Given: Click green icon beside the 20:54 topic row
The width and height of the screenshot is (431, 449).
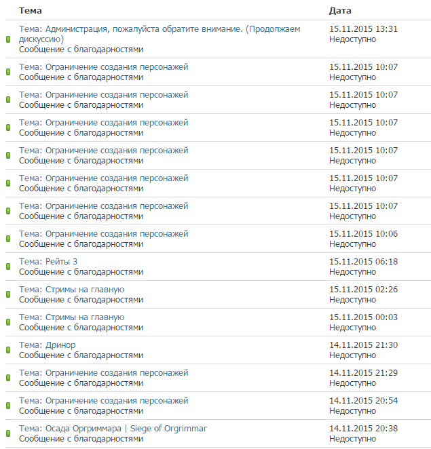Looking at the screenshot, I should click(x=8, y=406).
